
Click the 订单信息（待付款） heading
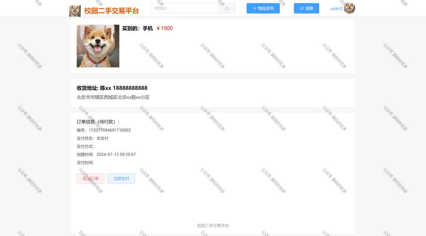tap(98, 122)
